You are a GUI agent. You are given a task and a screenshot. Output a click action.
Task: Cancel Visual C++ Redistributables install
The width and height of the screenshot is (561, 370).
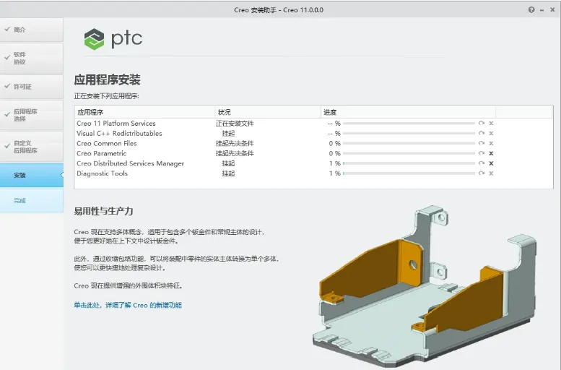click(491, 133)
